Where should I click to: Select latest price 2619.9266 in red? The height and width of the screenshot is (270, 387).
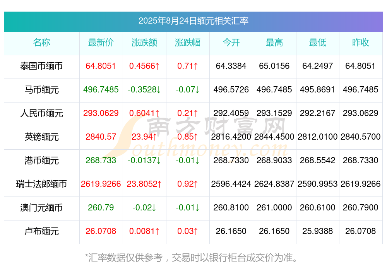click(x=101, y=184)
